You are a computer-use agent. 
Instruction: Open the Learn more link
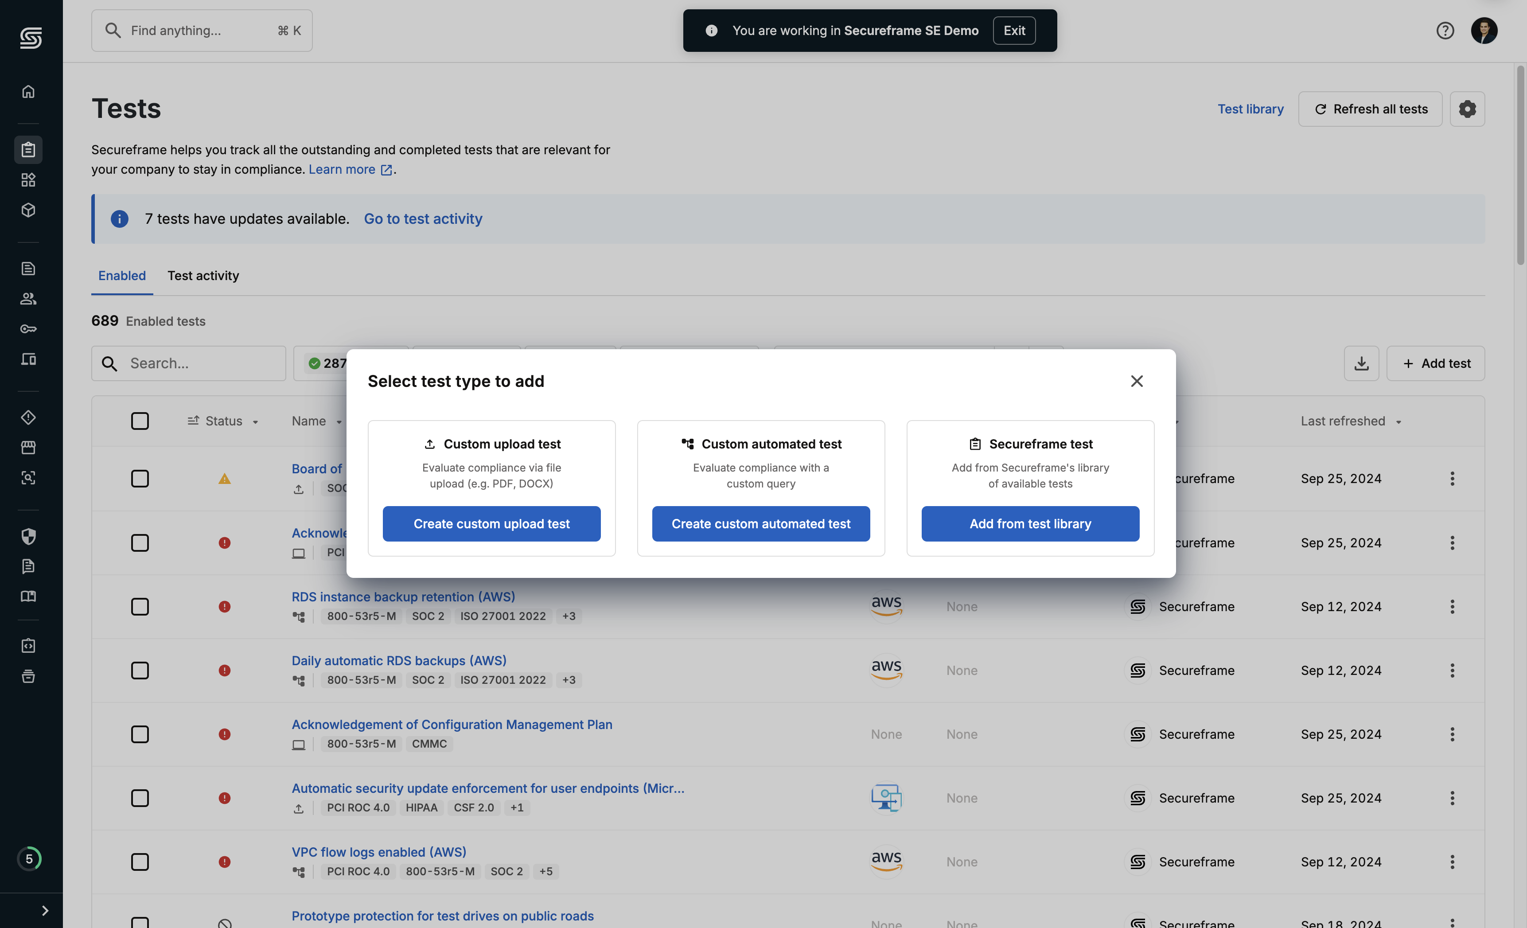(x=350, y=169)
